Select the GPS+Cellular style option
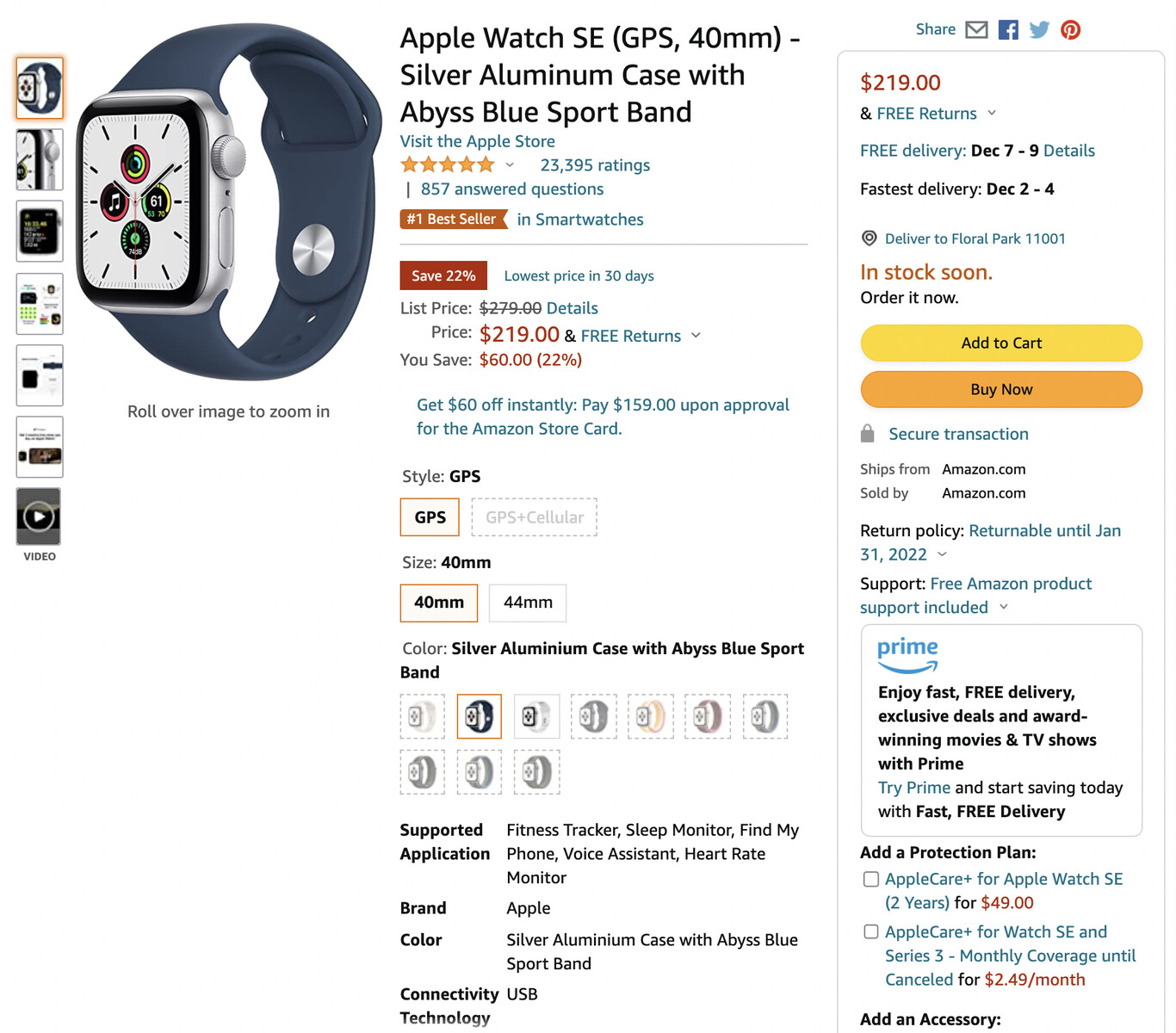The width and height of the screenshot is (1176, 1033). click(535, 517)
